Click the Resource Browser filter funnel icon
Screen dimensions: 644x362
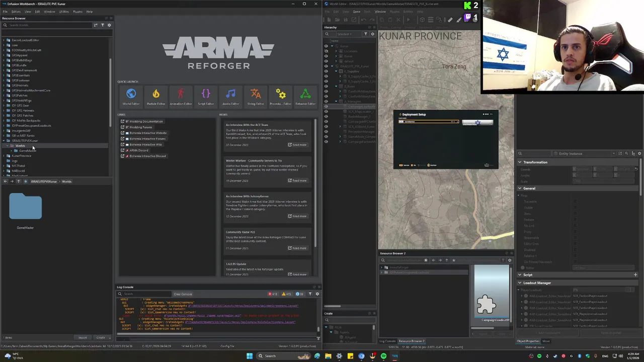point(103,25)
